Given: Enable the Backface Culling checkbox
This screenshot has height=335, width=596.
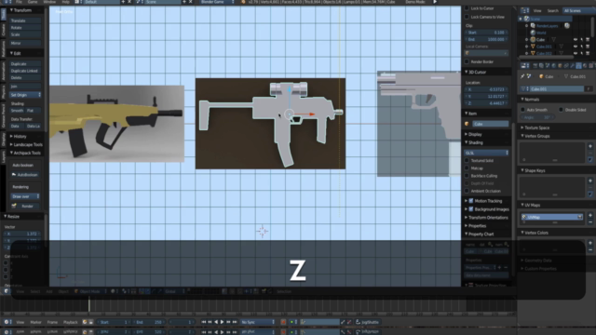Looking at the screenshot, I should (467, 176).
